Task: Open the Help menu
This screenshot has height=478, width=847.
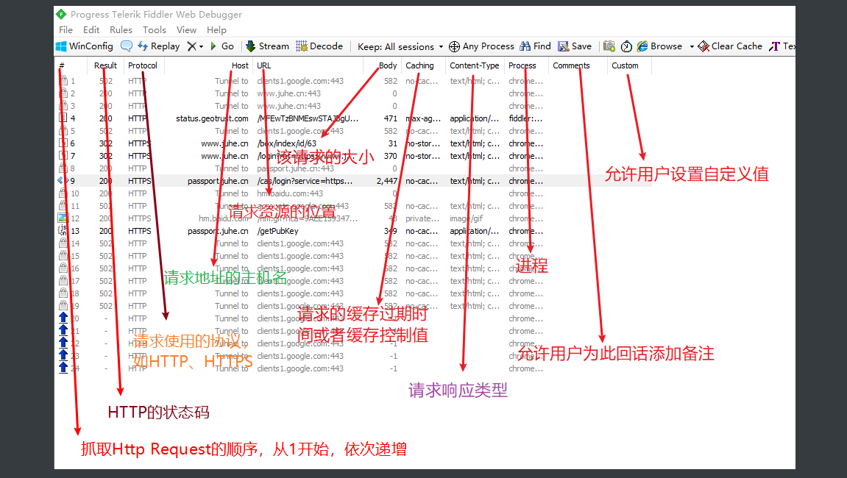Action: (x=216, y=30)
